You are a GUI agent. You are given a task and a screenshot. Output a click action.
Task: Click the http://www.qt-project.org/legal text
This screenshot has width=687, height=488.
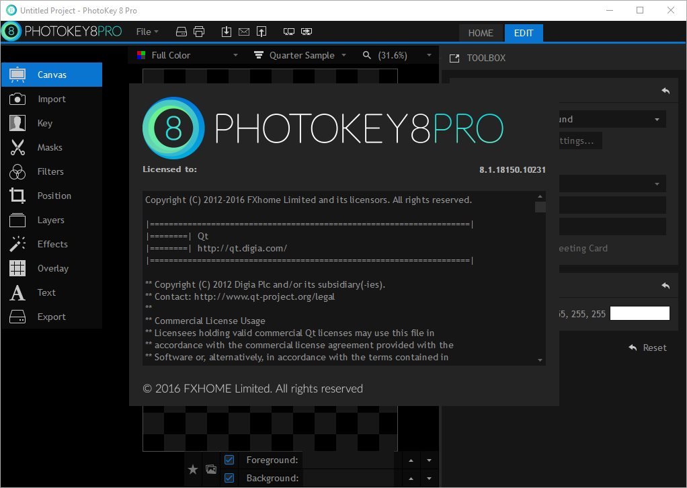264,296
